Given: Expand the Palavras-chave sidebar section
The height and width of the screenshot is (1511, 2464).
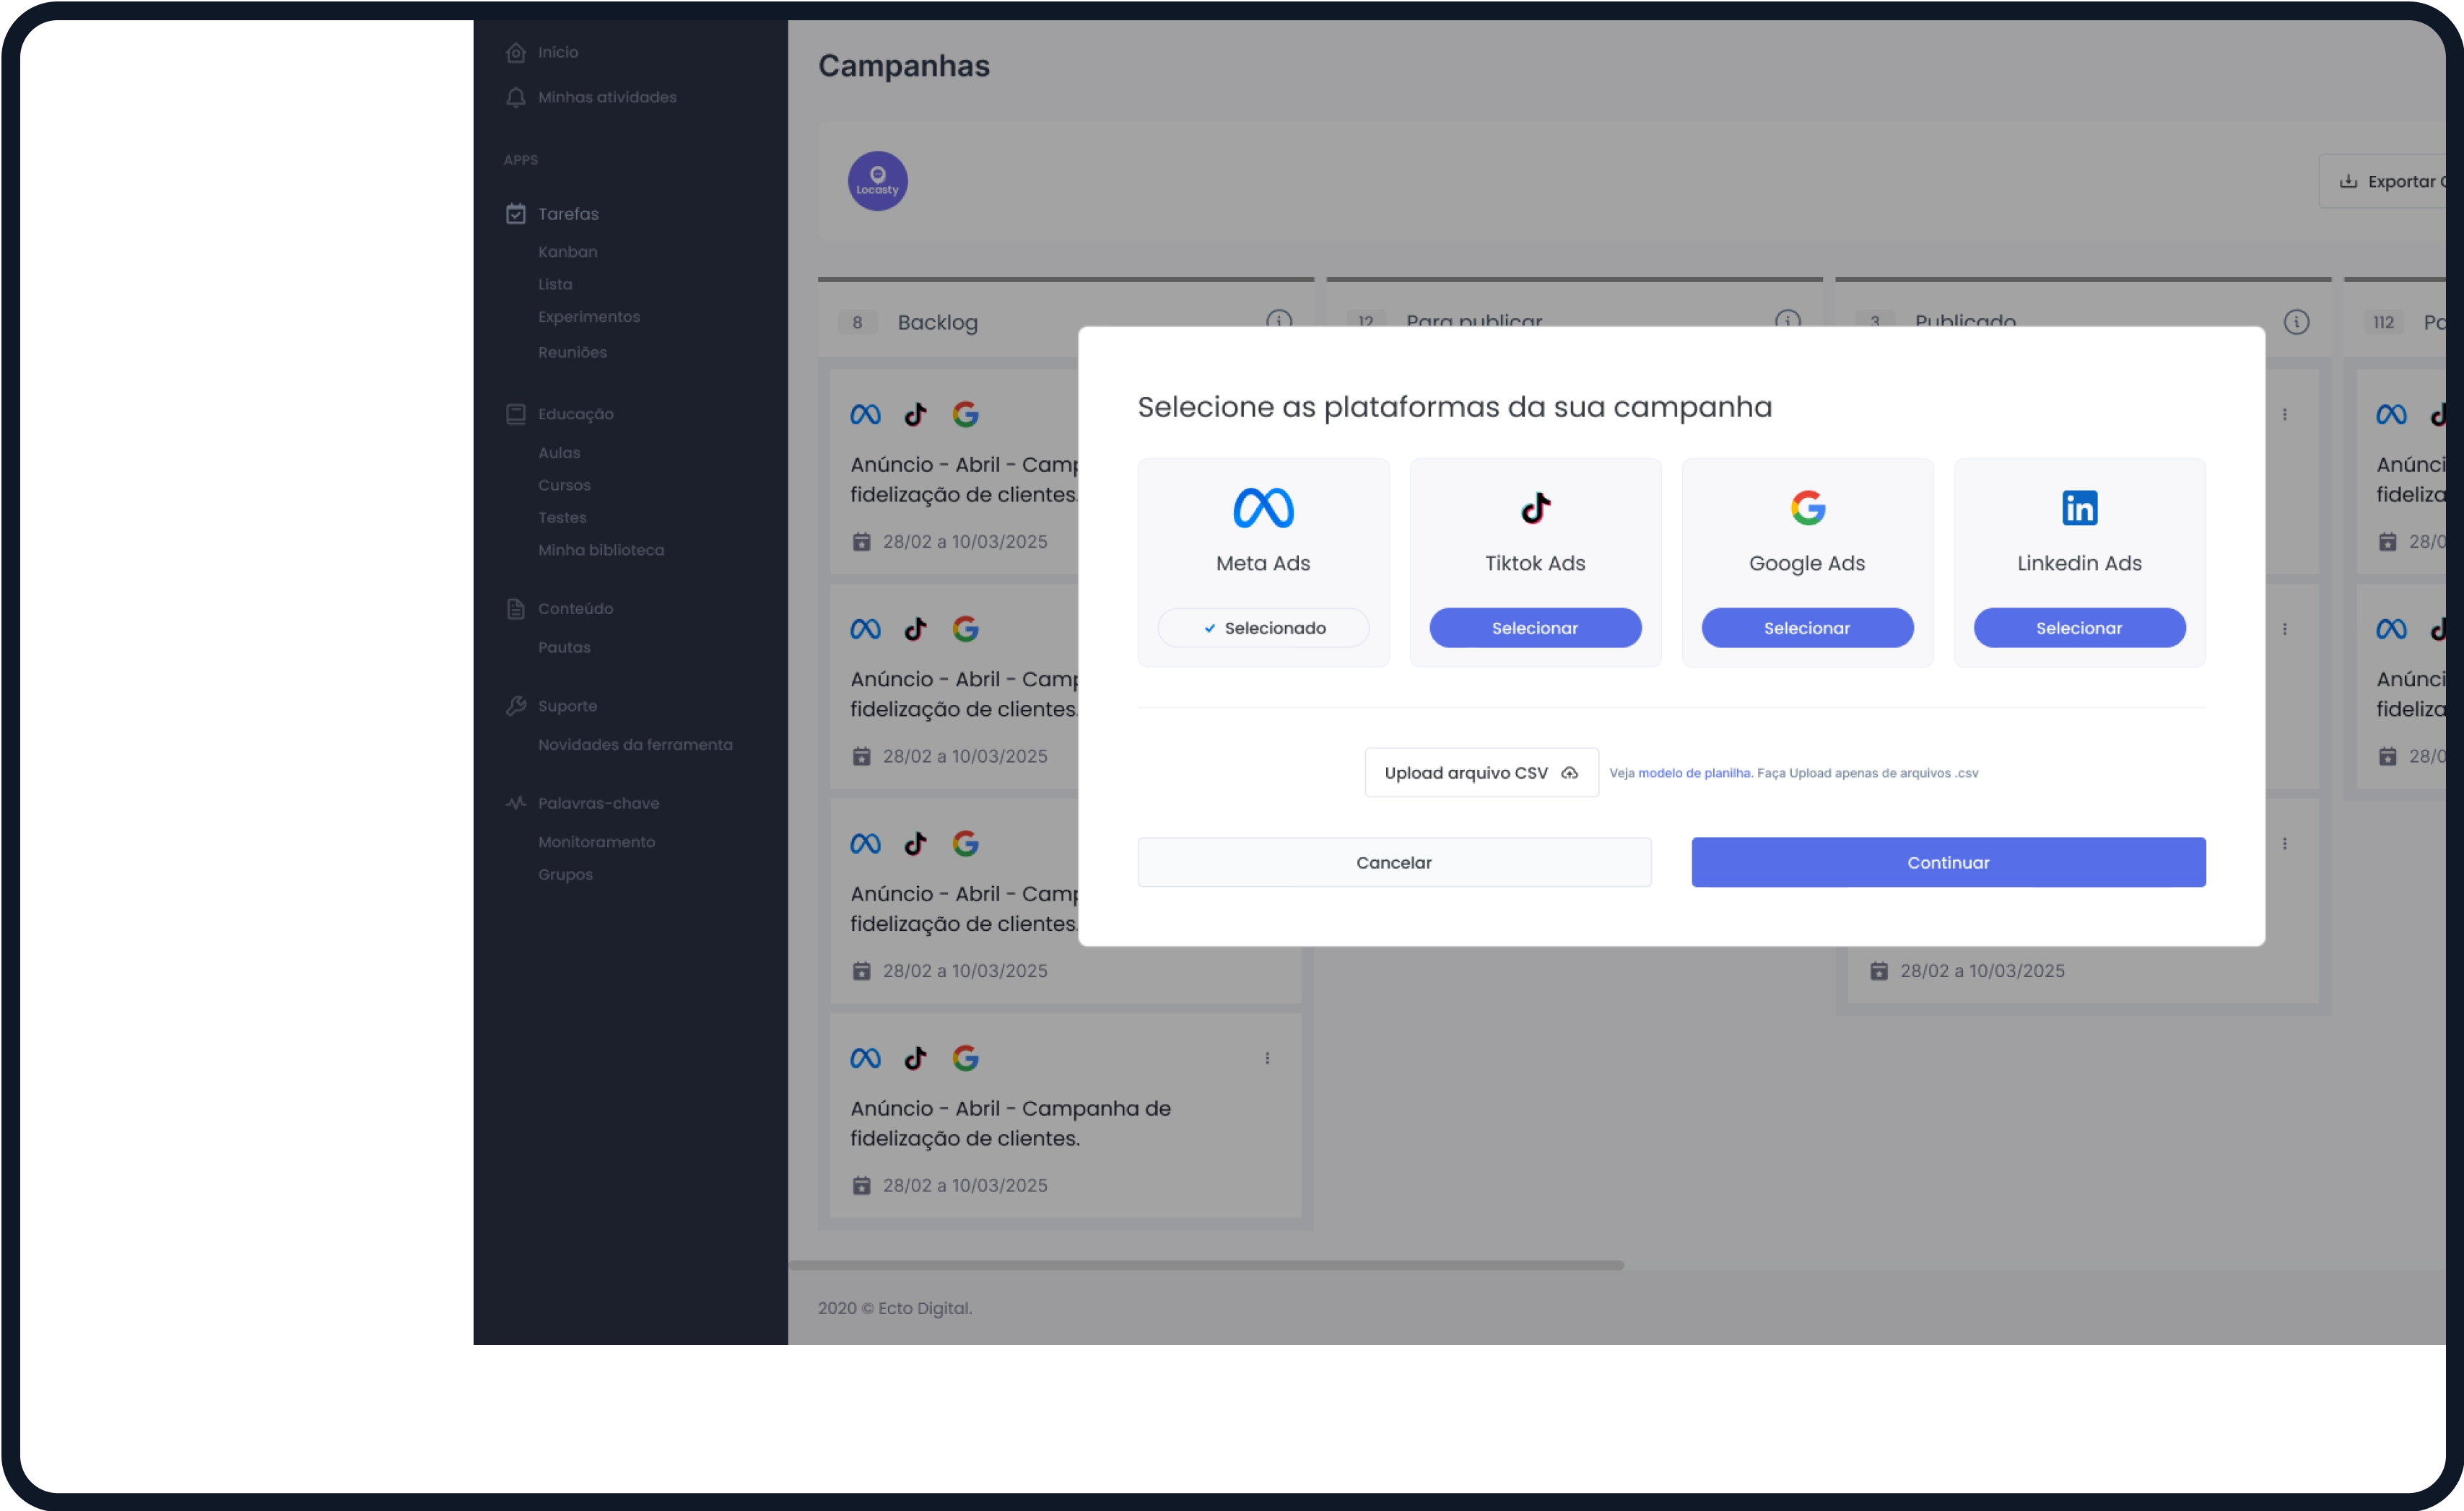Looking at the screenshot, I should [598, 803].
